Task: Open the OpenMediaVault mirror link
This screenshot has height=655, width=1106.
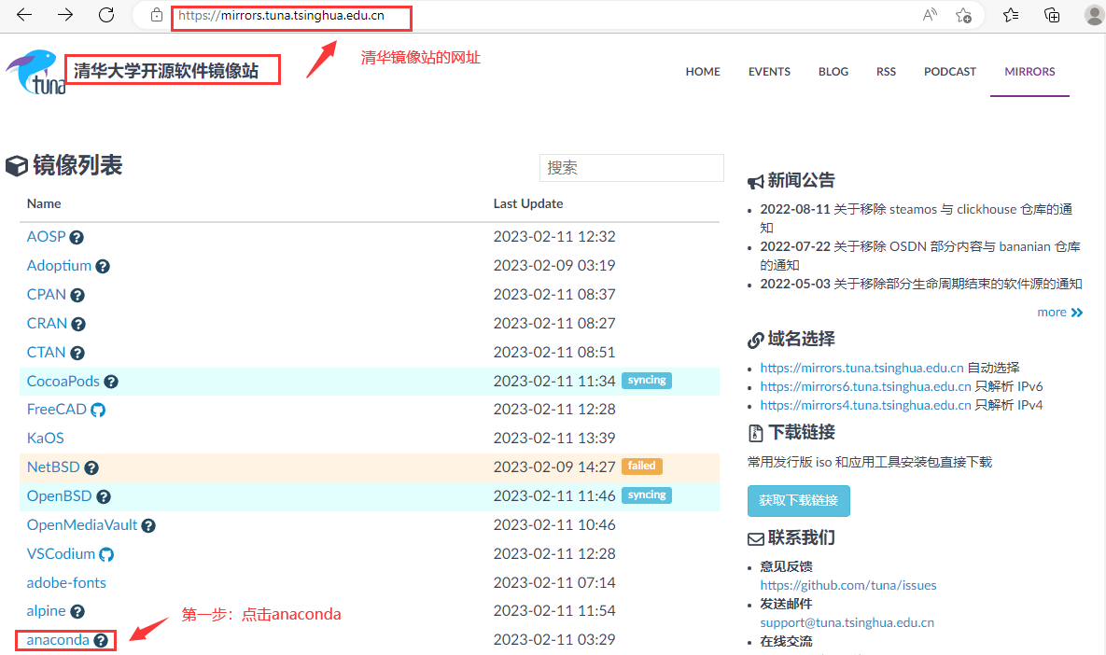Action: coord(82,524)
